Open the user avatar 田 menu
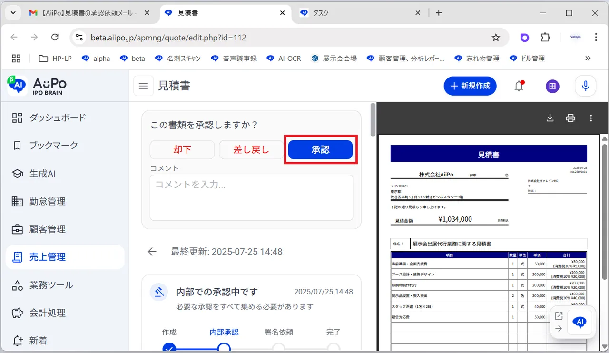The height and width of the screenshot is (353, 609). [x=552, y=86]
